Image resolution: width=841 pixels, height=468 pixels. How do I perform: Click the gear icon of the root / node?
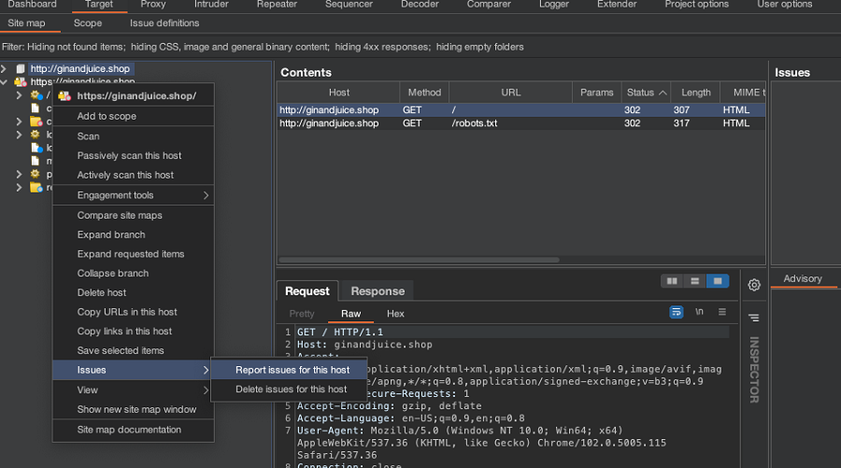tap(36, 95)
